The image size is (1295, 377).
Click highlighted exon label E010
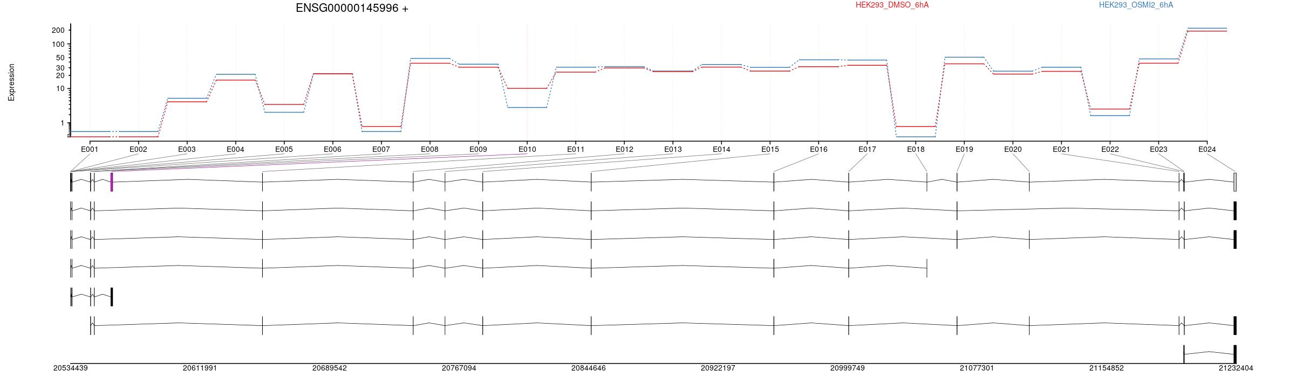pyautogui.click(x=527, y=149)
